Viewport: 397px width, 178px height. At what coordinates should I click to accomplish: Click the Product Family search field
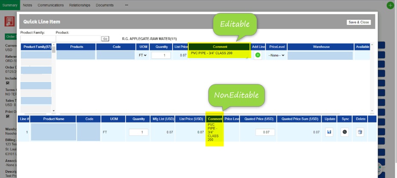37,38
